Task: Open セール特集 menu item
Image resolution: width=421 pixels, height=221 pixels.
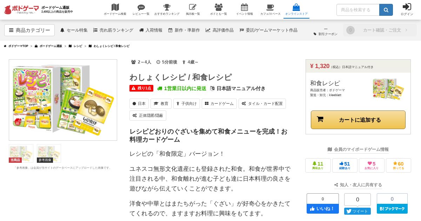Action: coord(74,30)
